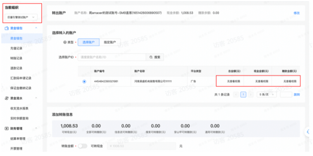Click the 账户名称 column header
Viewport: 313px width, 156px height.
(x=139, y=71)
